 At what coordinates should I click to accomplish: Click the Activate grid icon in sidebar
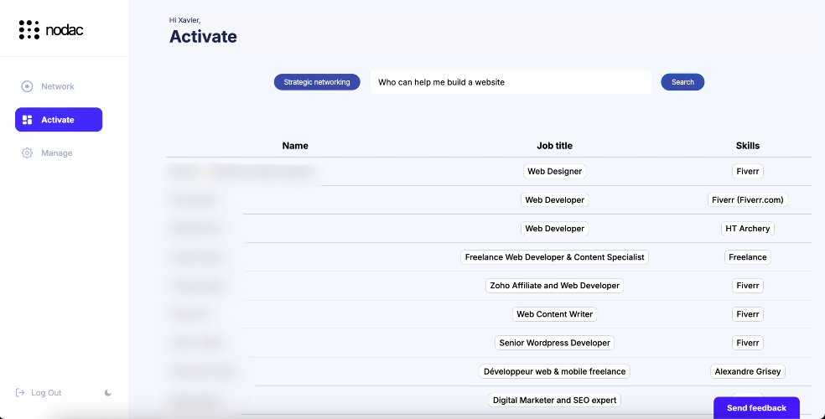(28, 120)
